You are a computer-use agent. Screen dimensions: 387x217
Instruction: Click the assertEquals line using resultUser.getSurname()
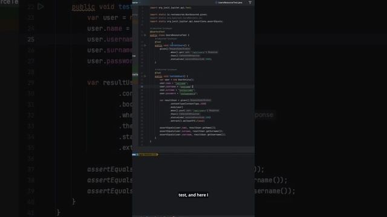(191, 131)
